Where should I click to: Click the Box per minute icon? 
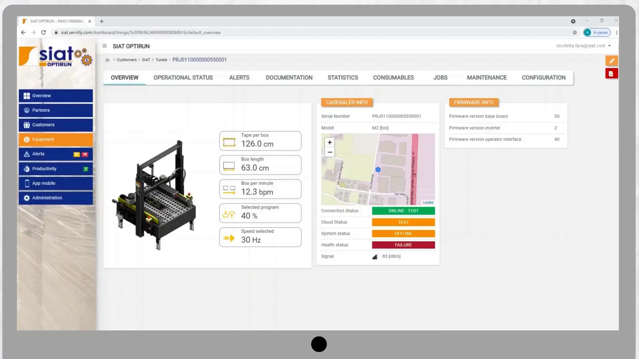[229, 190]
